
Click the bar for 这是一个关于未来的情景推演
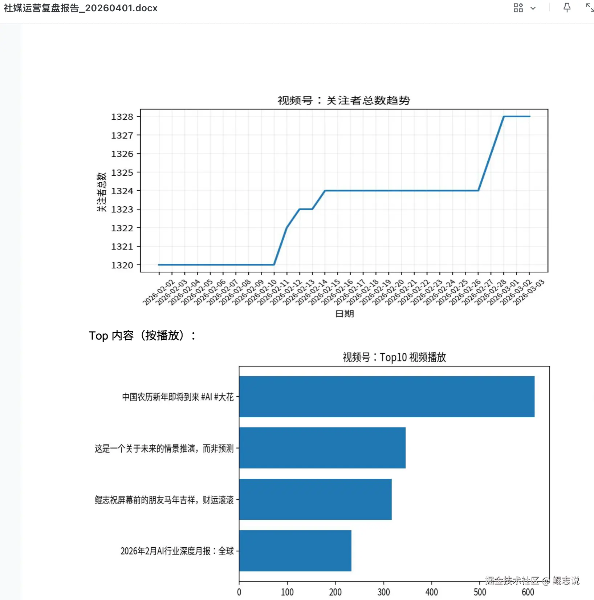[322, 448]
